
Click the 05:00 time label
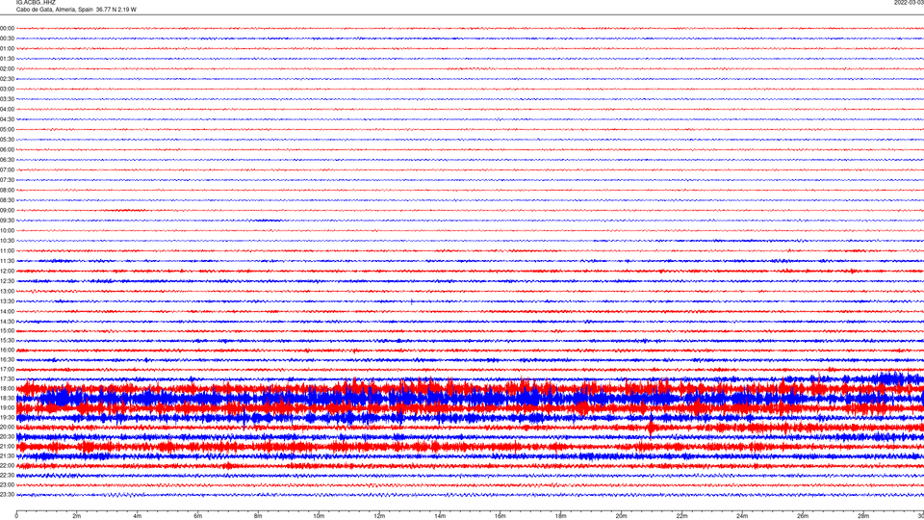click(x=7, y=130)
